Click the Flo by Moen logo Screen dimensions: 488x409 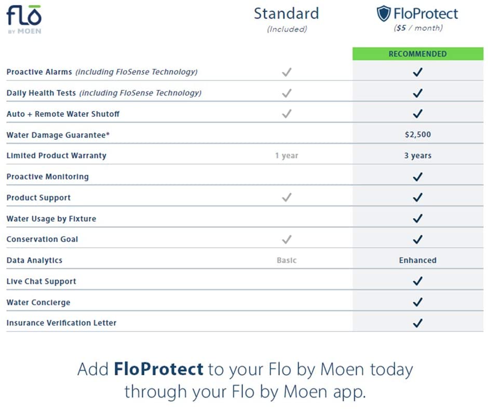(x=24, y=20)
